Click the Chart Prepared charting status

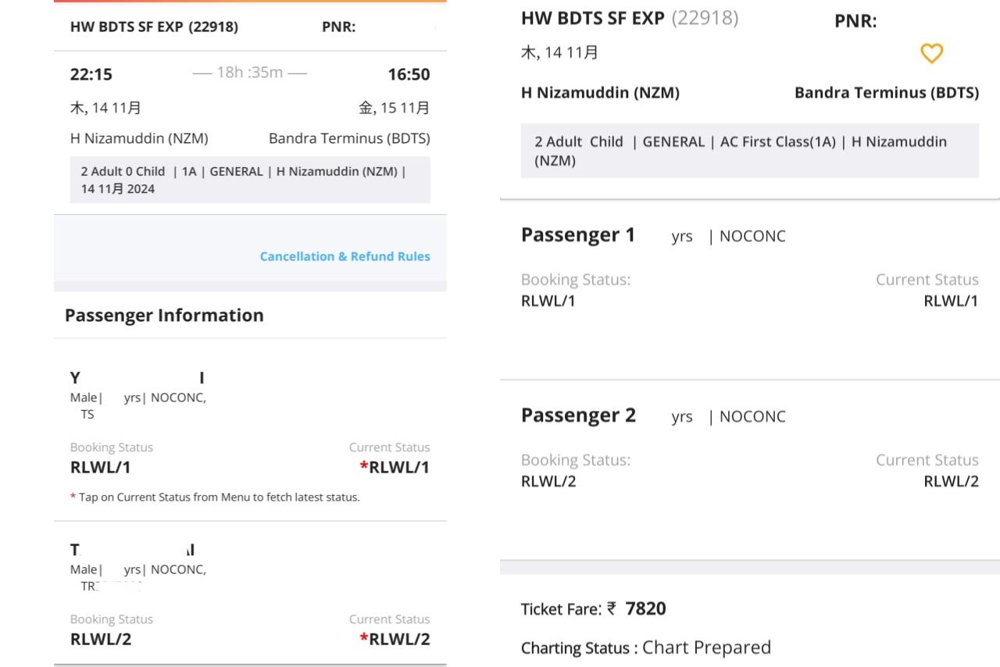coord(706,647)
